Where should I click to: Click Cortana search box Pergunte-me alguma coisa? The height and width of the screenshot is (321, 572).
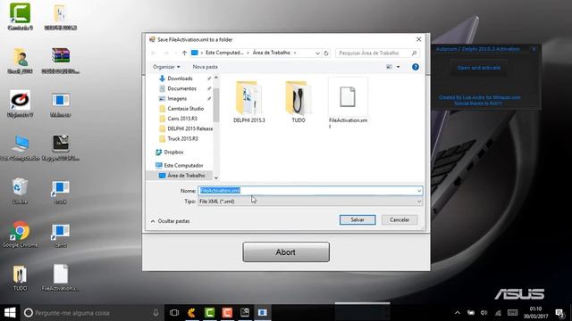tap(91, 313)
